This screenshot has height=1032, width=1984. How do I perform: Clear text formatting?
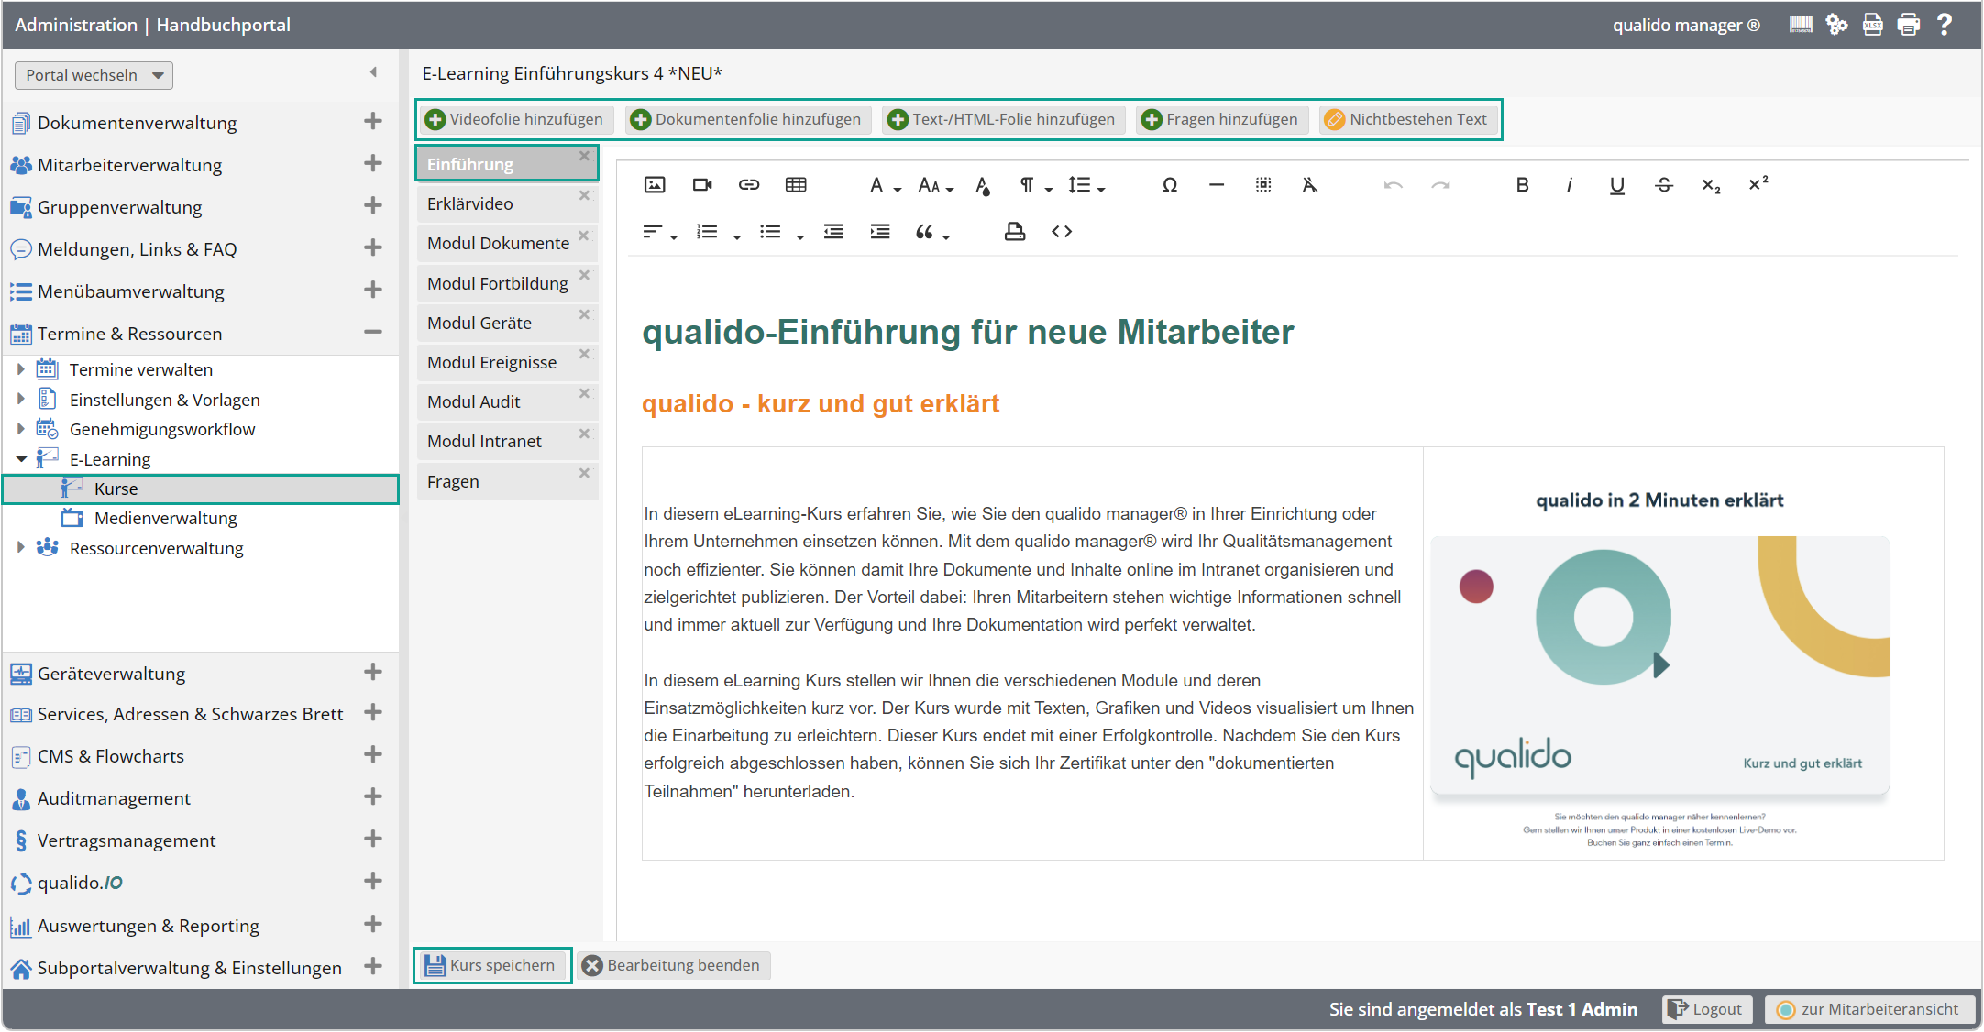pos(1310,185)
